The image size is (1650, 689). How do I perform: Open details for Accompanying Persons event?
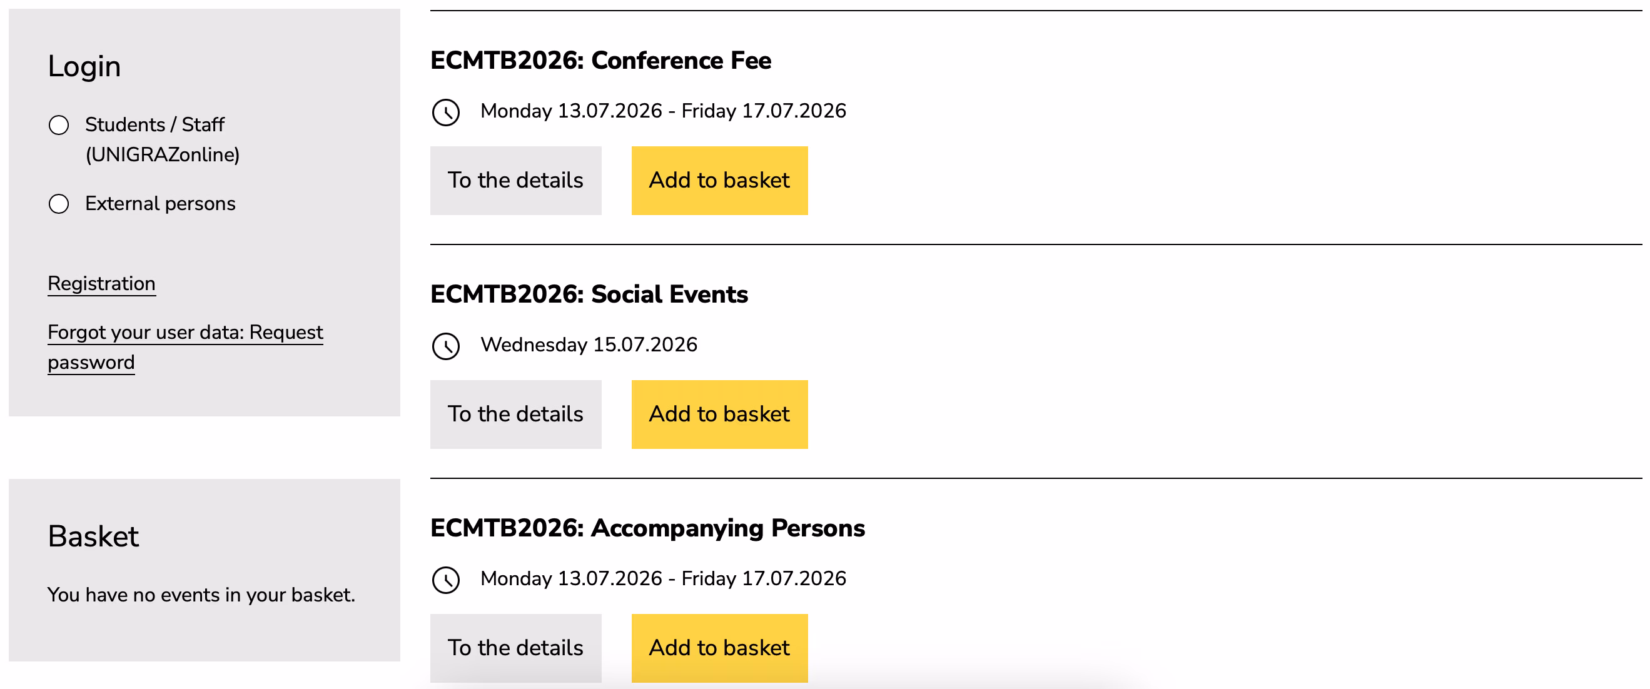[x=515, y=647]
